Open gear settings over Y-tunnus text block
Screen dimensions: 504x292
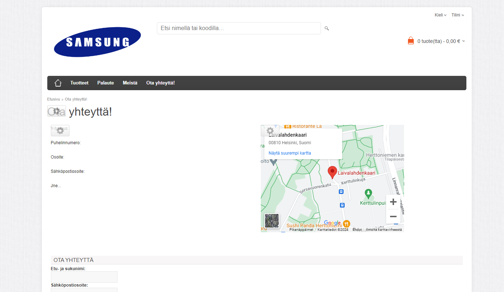tap(60, 131)
